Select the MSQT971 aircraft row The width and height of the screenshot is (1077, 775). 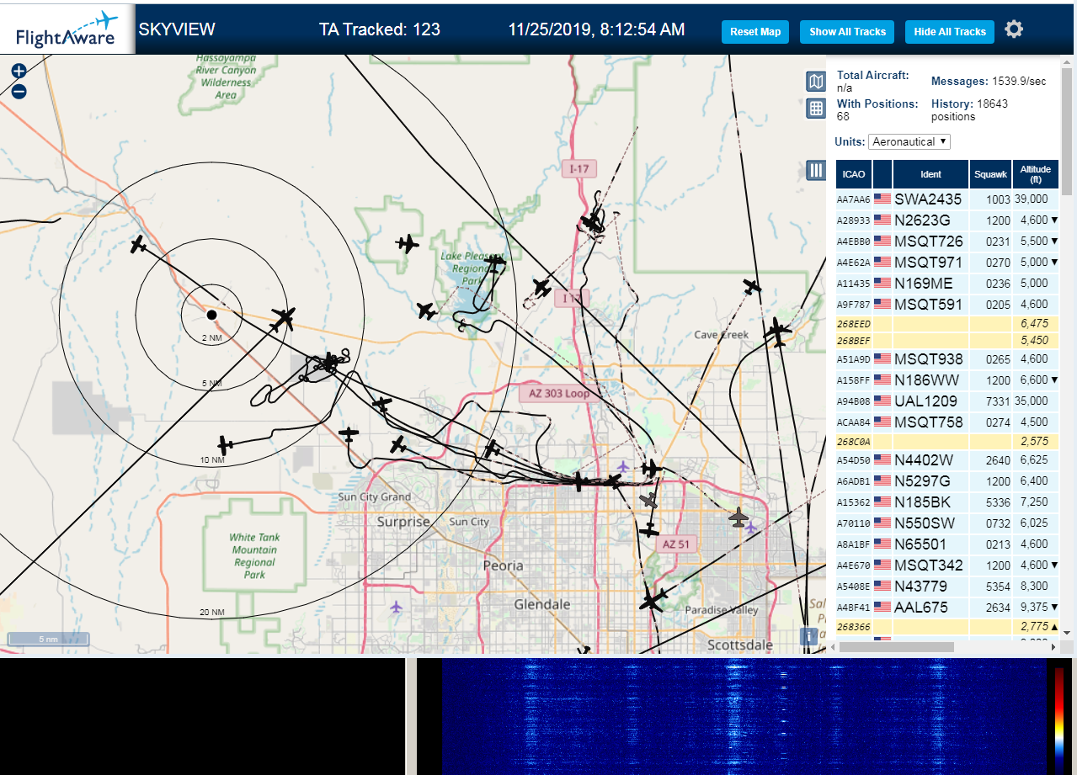(947, 263)
